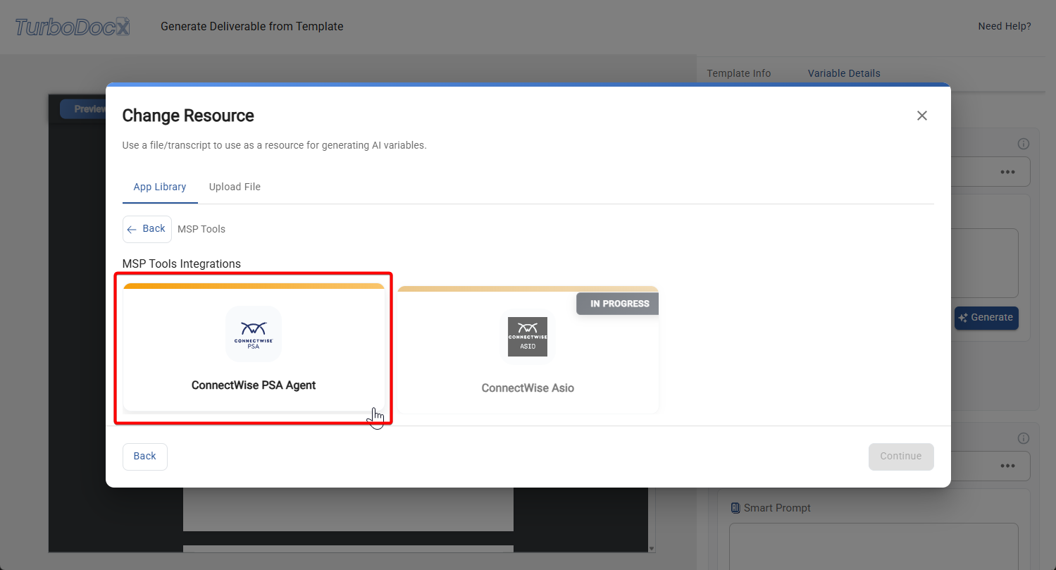Screen dimensions: 1056x570
Task: Click the upper info icon in right panel
Action: click(1024, 144)
